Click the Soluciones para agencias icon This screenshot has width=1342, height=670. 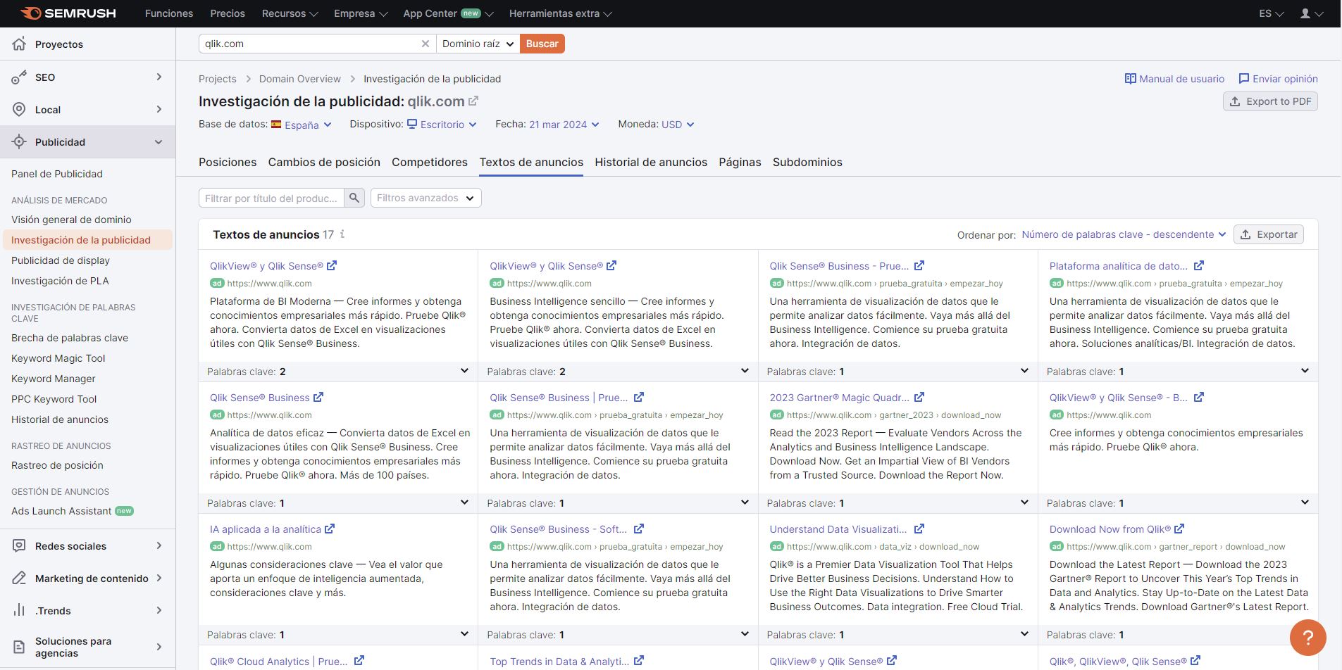tap(19, 647)
